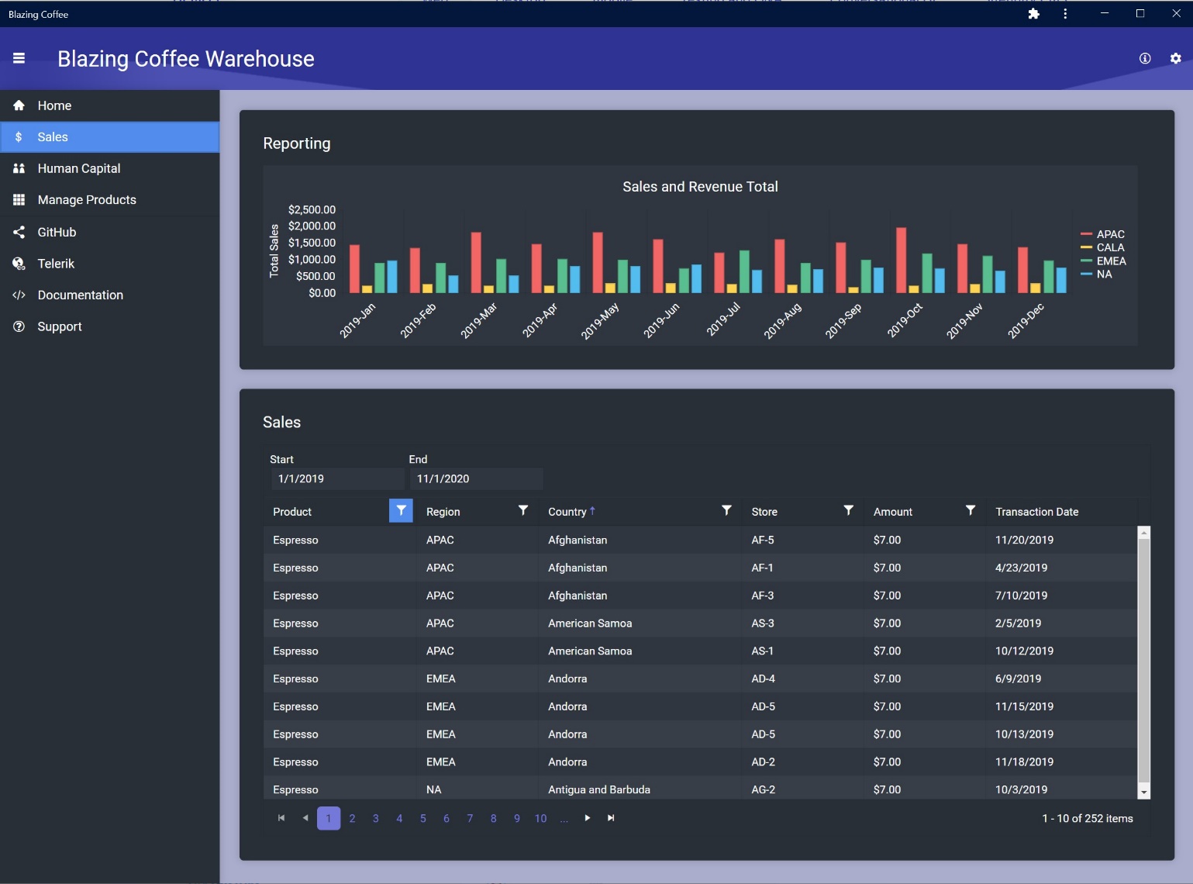This screenshot has height=884, width=1193.
Task: Click the dollar sign Sales icon
Action: (19, 137)
